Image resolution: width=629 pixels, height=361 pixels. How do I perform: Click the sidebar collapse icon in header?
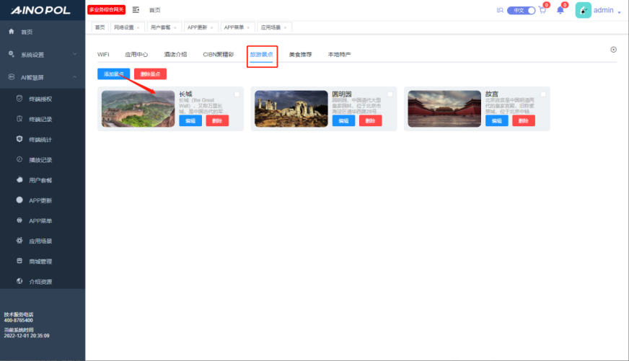[136, 10]
